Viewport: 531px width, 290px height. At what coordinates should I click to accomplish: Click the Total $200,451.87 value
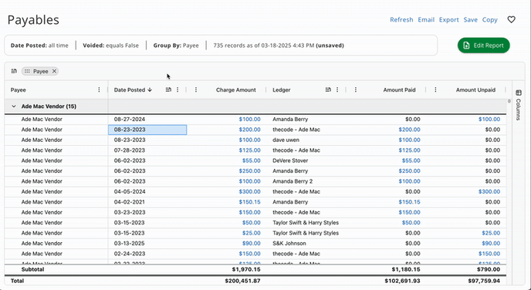242,281
